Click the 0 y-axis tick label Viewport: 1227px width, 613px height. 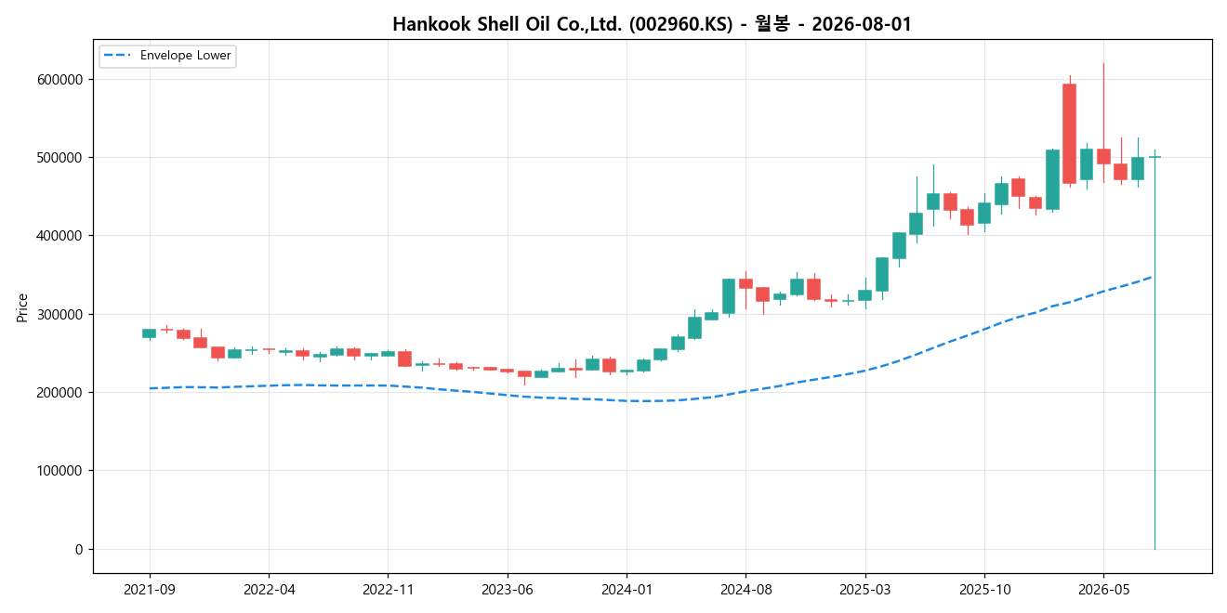click(80, 550)
